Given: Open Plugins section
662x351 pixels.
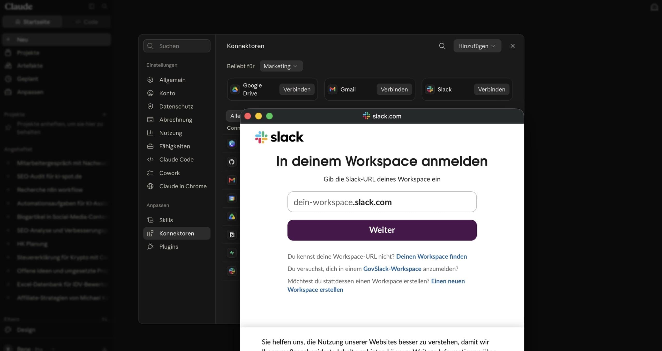Looking at the screenshot, I should pos(177,247).
